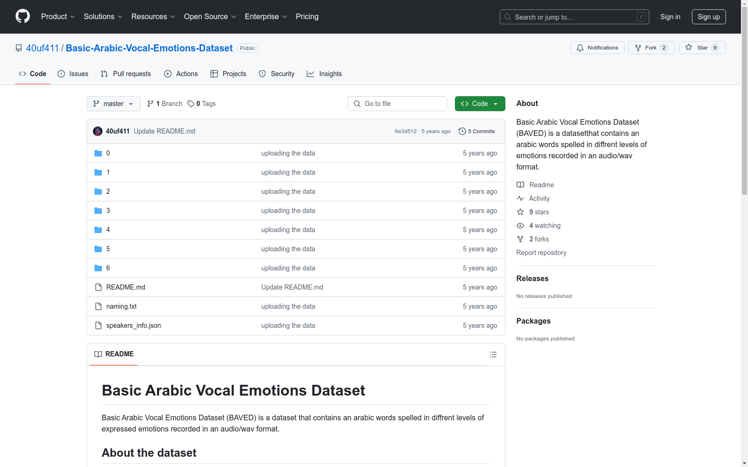This screenshot has width=748, height=467.
Task: Select the Code repository tab
Action: coord(33,74)
